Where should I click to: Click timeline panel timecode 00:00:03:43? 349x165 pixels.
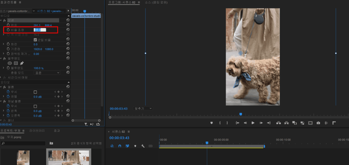coord(119,138)
